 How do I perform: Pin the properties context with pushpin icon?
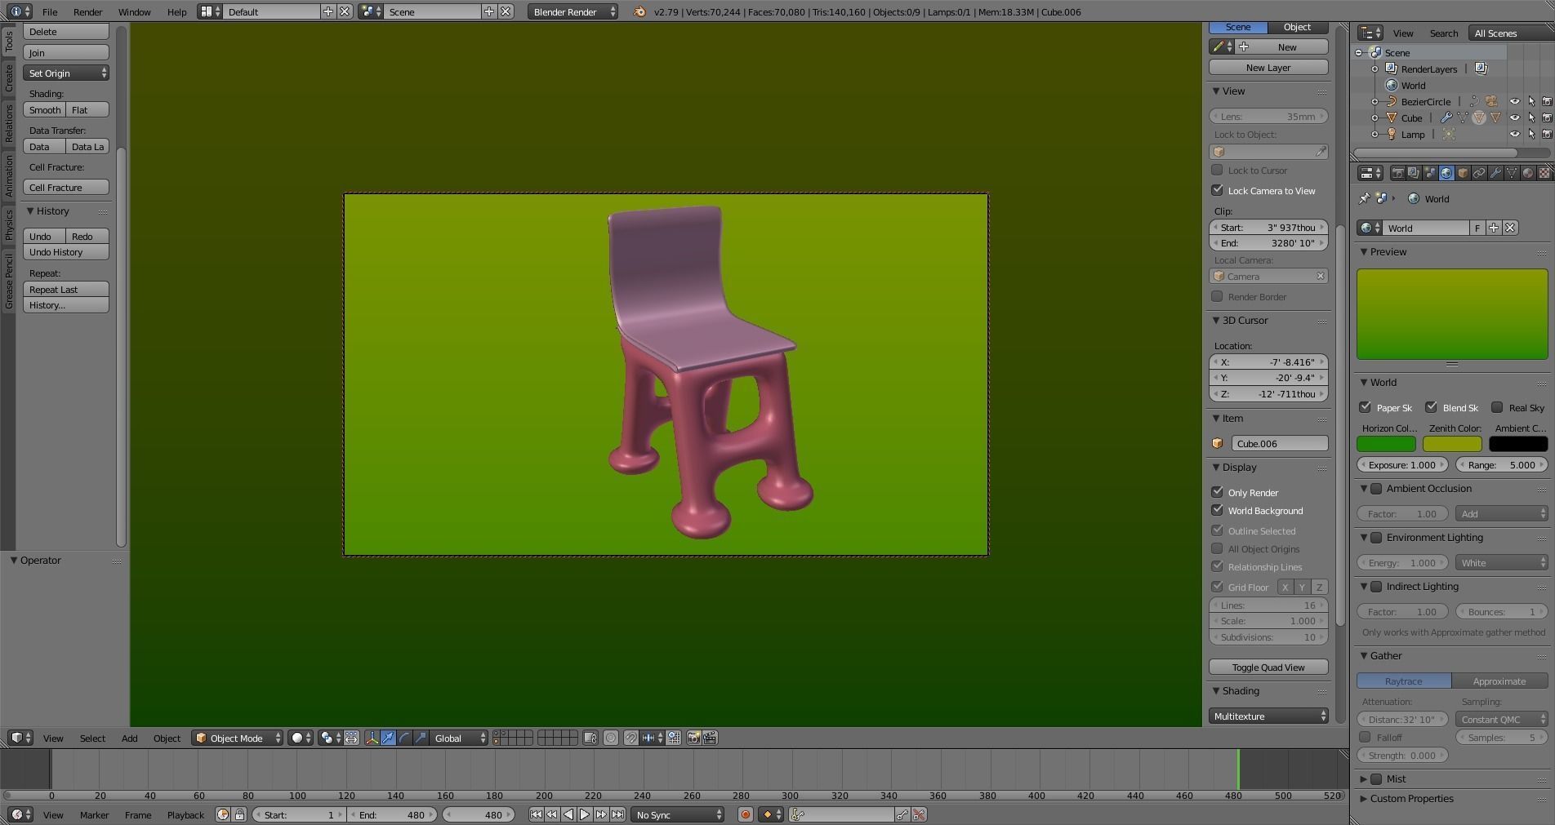click(1364, 198)
